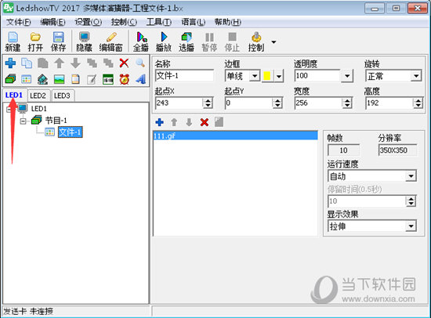Expand the main toolbar overflow arrow
431x318 pixels.
[x=273, y=42]
